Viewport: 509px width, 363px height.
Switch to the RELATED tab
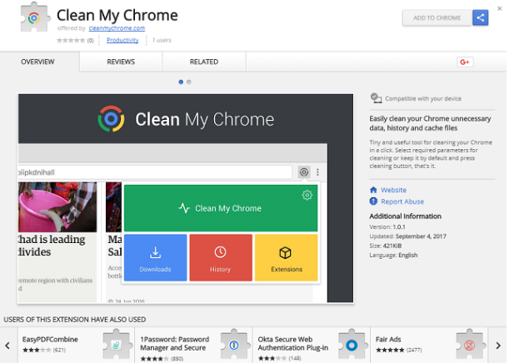tap(204, 62)
